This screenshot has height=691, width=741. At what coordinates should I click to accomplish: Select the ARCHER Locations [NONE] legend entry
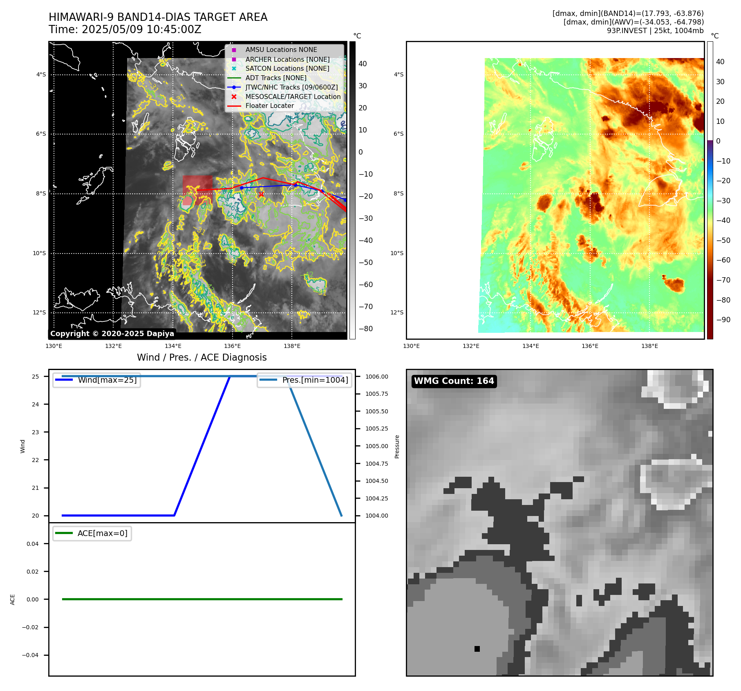(287, 59)
